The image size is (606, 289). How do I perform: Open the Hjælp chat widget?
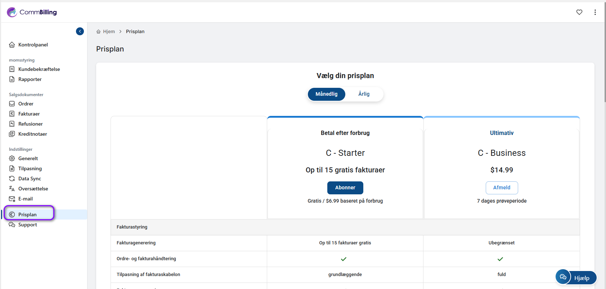576,277
